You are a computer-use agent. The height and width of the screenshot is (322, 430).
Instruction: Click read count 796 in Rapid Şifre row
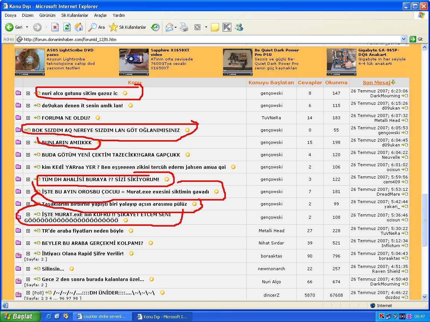point(336,256)
